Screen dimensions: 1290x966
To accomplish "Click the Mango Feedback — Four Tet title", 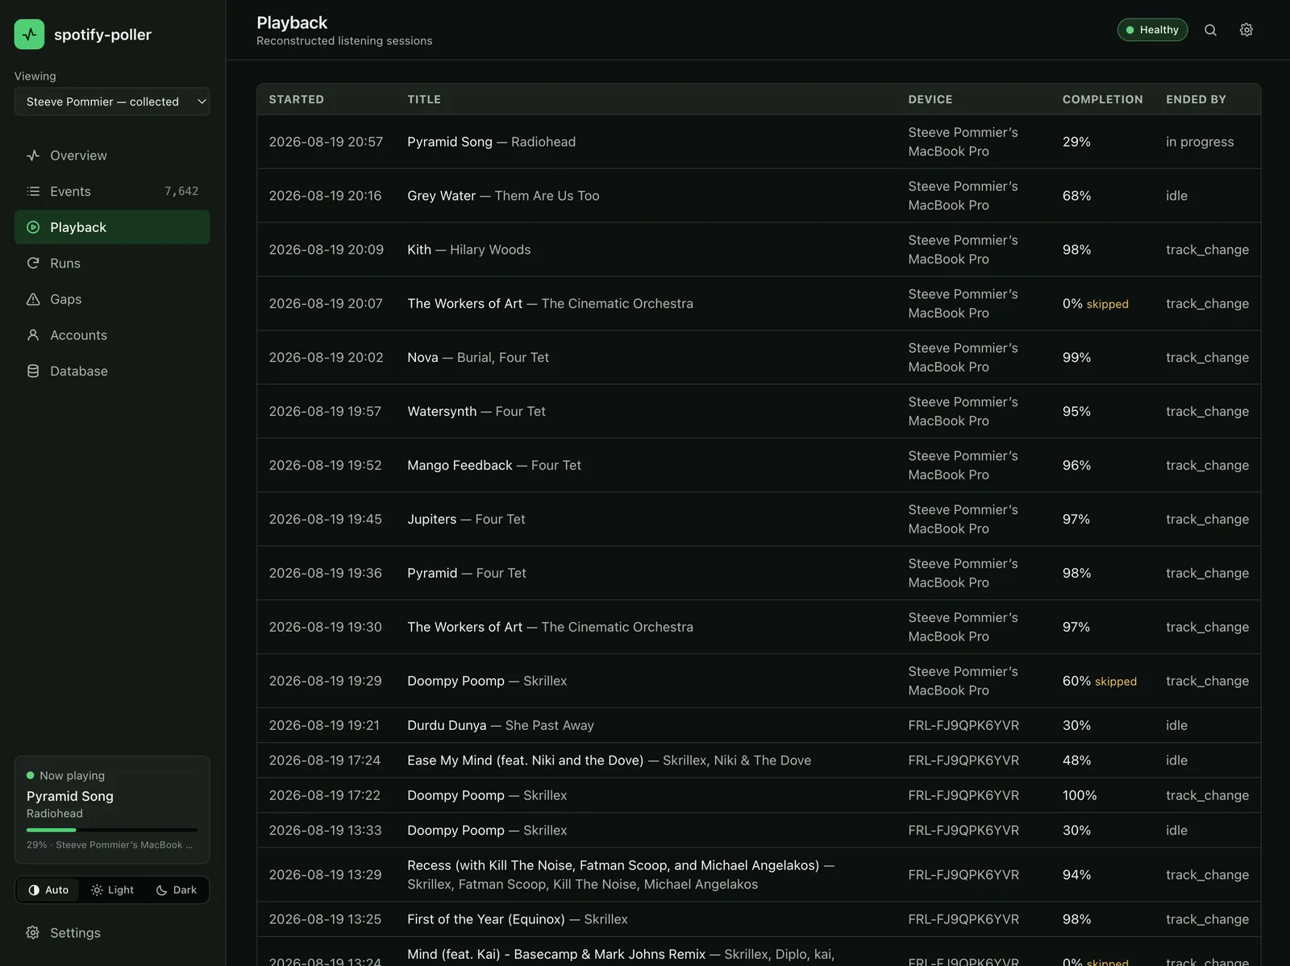I will click(x=494, y=466).
